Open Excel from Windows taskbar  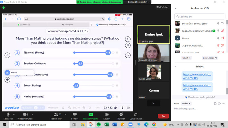106,124
